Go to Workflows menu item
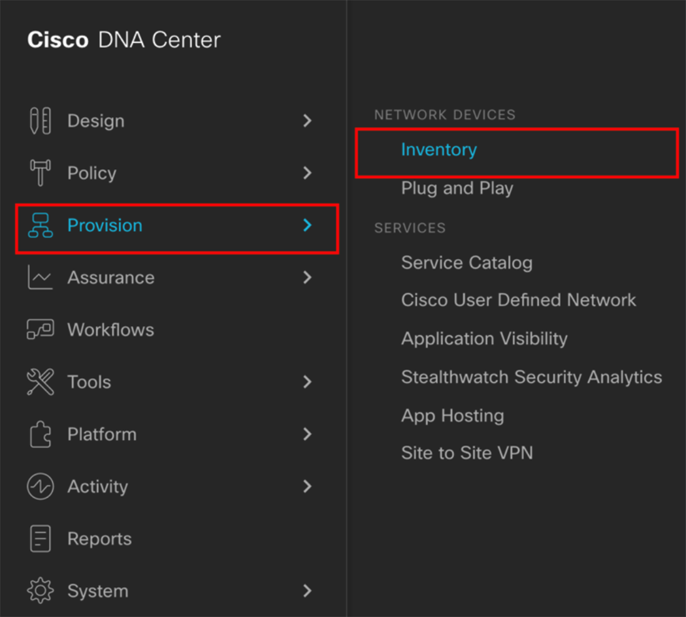Viewport: 686px width, 617px height. pyautogui.click(x=110, y=330)
